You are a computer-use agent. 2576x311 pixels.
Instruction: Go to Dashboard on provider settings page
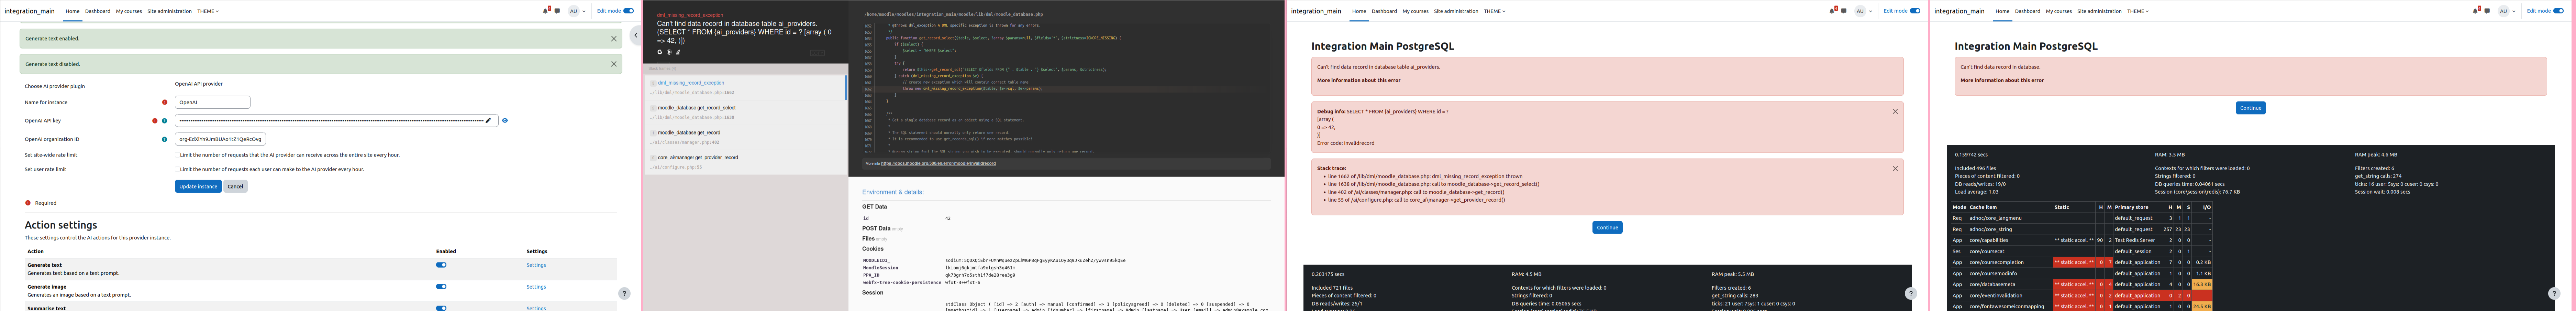point(98,11)
